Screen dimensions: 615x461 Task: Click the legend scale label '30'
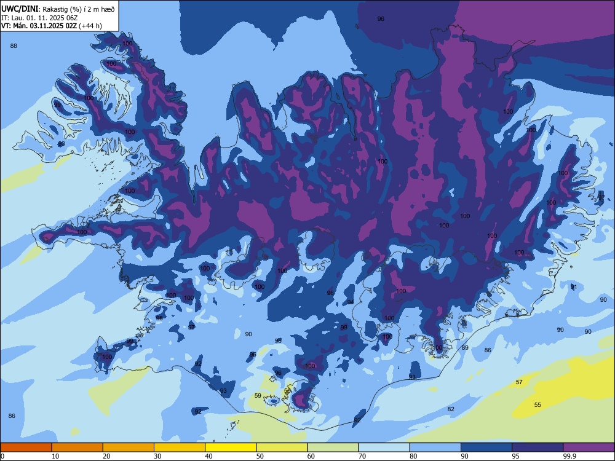(x=157, y=456)
